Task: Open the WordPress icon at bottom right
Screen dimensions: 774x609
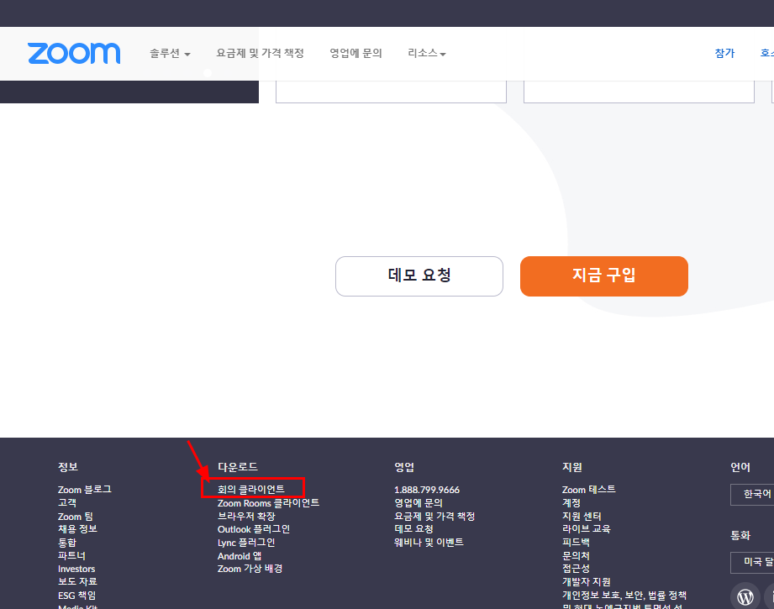Action: [745, 596]
